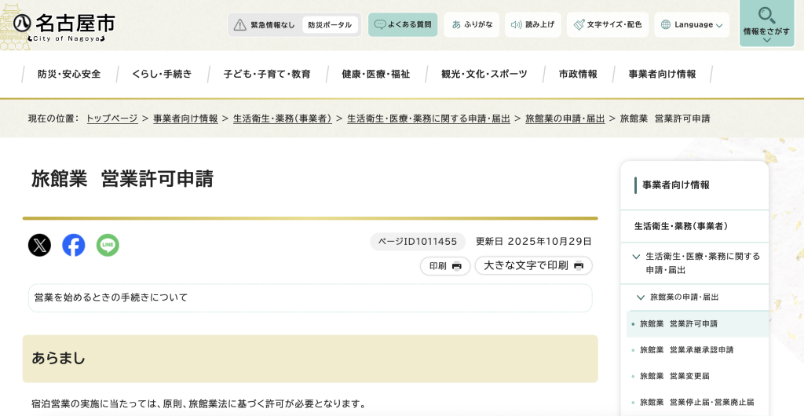Share page on X (Twitter)
The height and width of the screenshot is (416, 804).
click(x=39, y=246)
